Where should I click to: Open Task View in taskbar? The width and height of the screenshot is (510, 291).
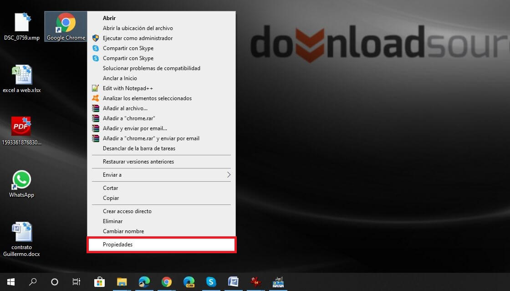tap(76, 282)
